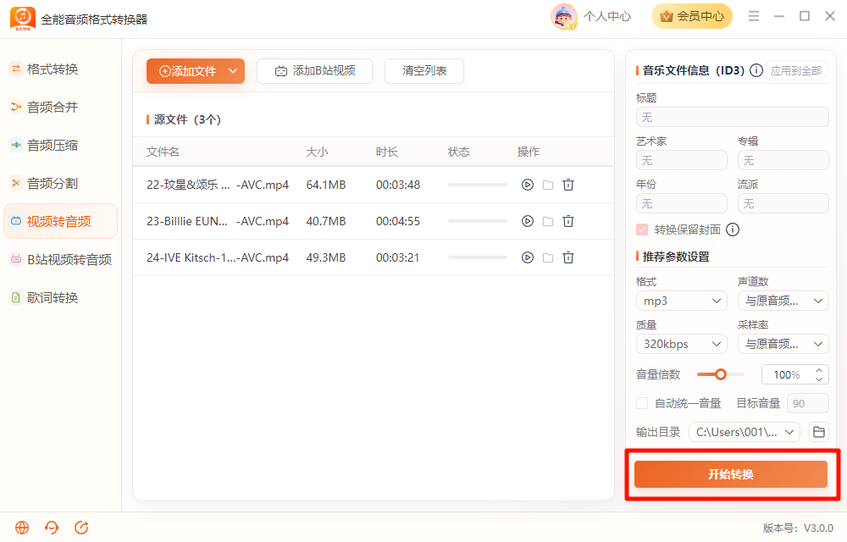Expand the 添加文件 dropdown arrow
The height and width of the screenshot is (542, 847).
(233, 71)
